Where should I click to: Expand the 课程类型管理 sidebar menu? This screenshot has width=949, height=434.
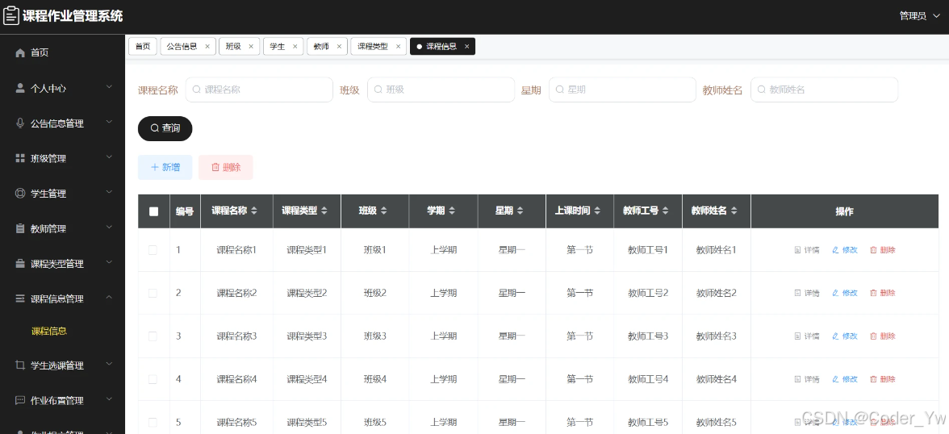(x=109, y=263)
